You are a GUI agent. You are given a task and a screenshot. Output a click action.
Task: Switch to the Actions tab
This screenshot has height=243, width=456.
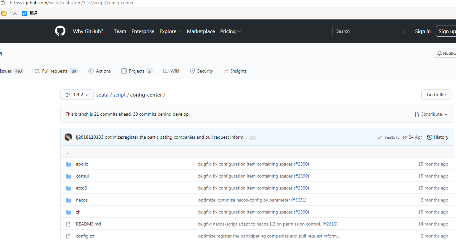point(100,71)
